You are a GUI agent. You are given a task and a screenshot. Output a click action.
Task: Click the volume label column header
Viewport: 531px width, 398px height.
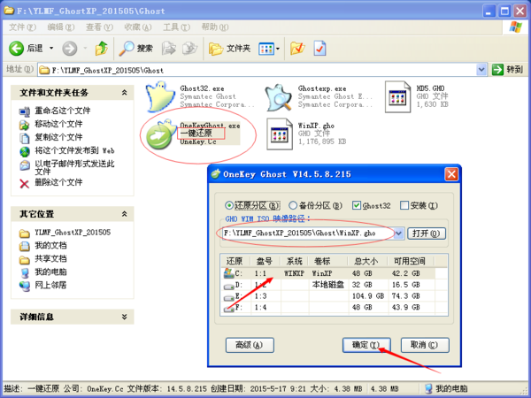(x=327, y=261)
